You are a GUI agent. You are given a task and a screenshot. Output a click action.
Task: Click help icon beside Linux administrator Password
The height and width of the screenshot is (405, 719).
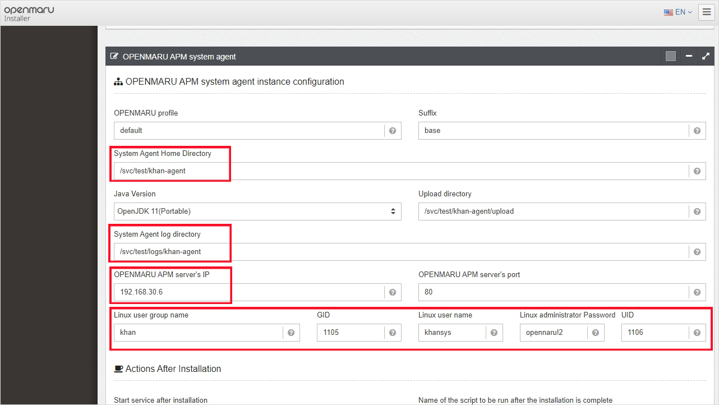point(595,333)
